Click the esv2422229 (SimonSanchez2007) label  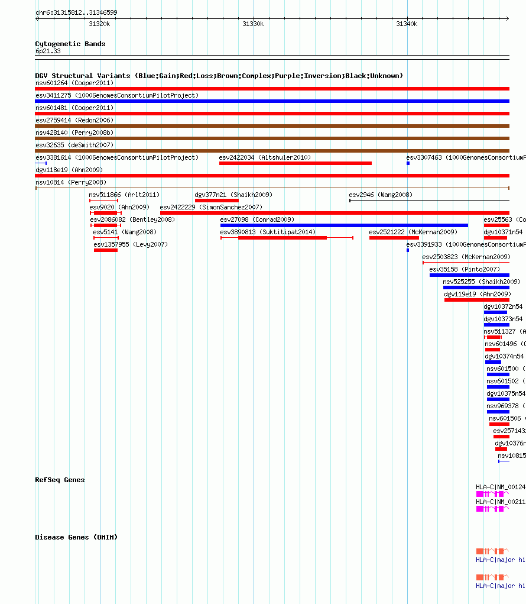pyautogui.click(x=211, y=207)
